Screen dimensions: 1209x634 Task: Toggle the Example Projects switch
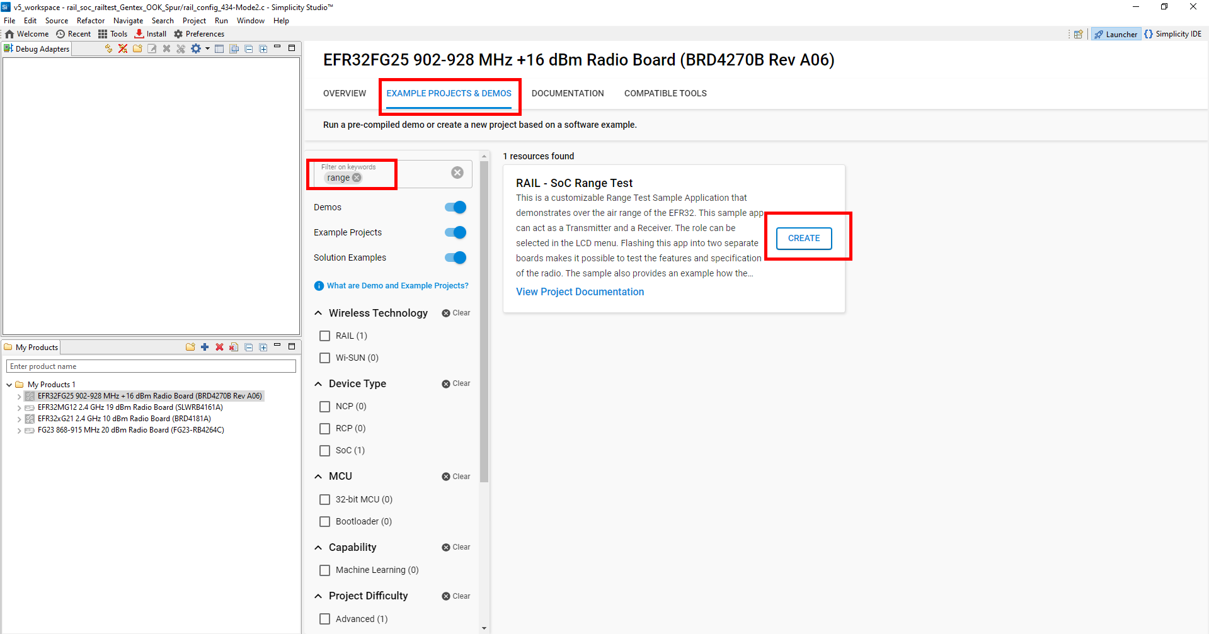[x=456, y=232]
